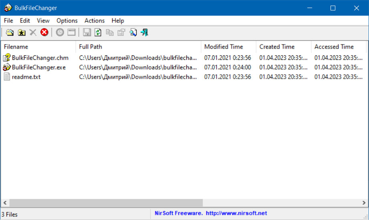
Task: Click accessed time of readme.txt
Action: [339, 77]
